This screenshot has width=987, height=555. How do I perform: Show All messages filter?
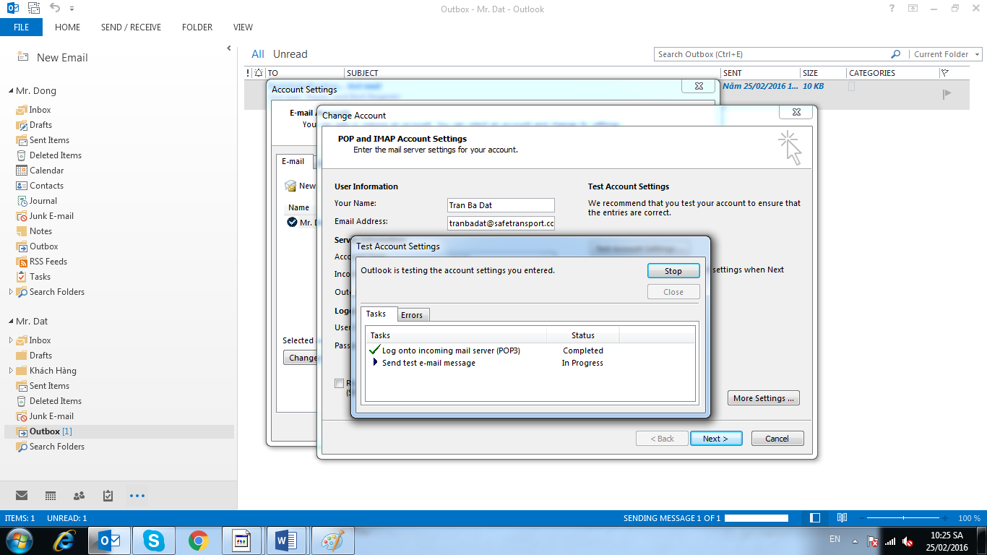[x=257, y=54]
